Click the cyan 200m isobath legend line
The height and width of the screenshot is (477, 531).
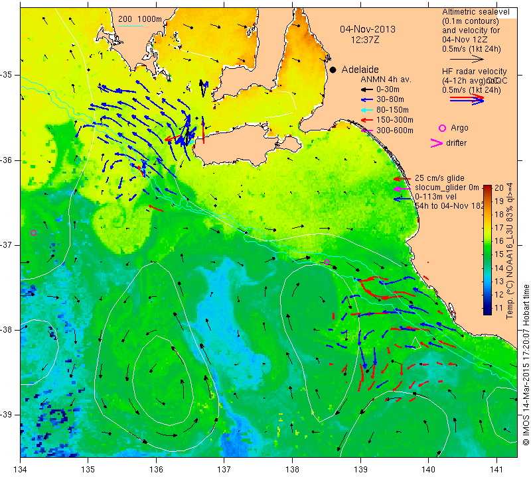coord(131,26)
